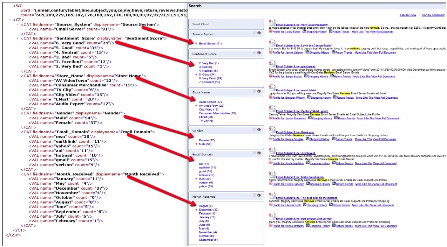Switch to Tabular view
The height and width of the screenshot is (247, 447).
(x=408, y=15)
